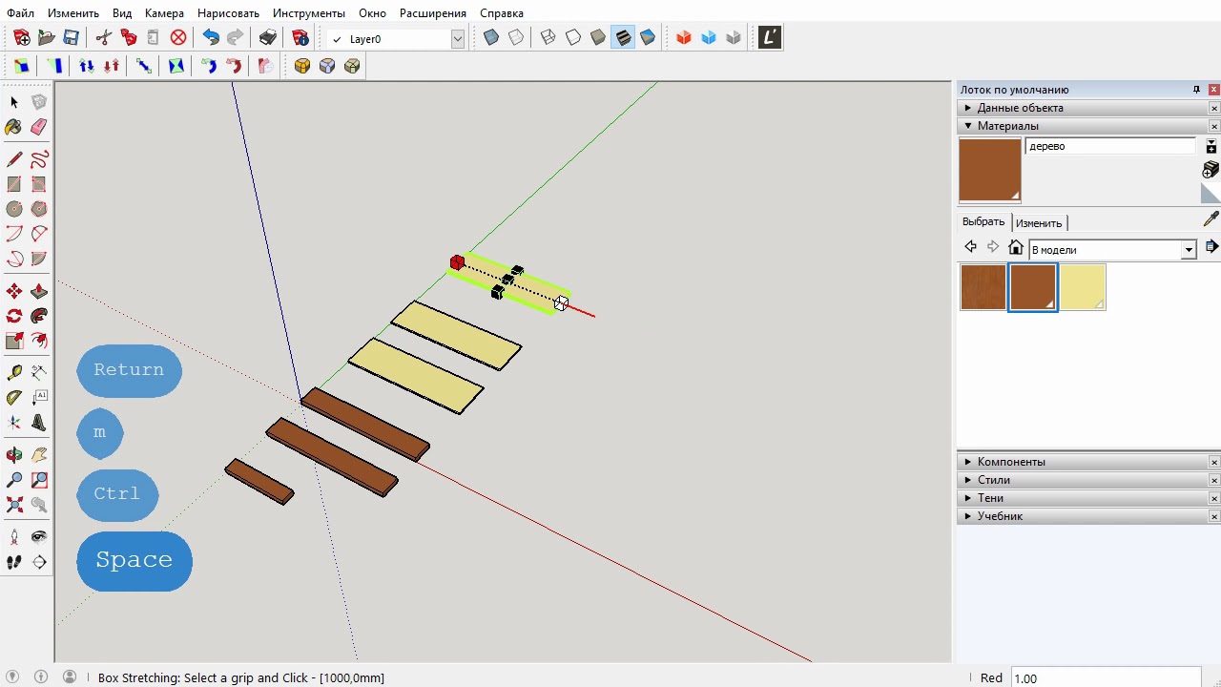The image size is (1221, 687).
Task: Click the material name field 'дерево'
Action: click(x=1110, y=146)
